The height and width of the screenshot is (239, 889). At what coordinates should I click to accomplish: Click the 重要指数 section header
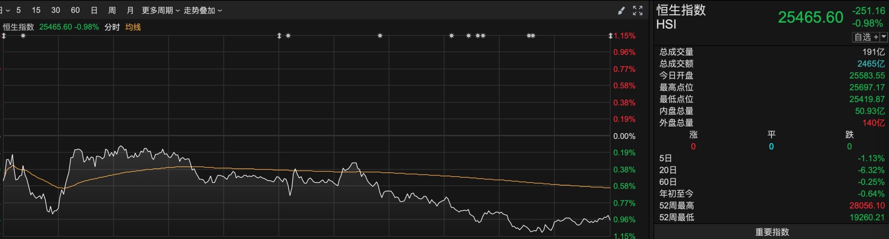[772, 232]
